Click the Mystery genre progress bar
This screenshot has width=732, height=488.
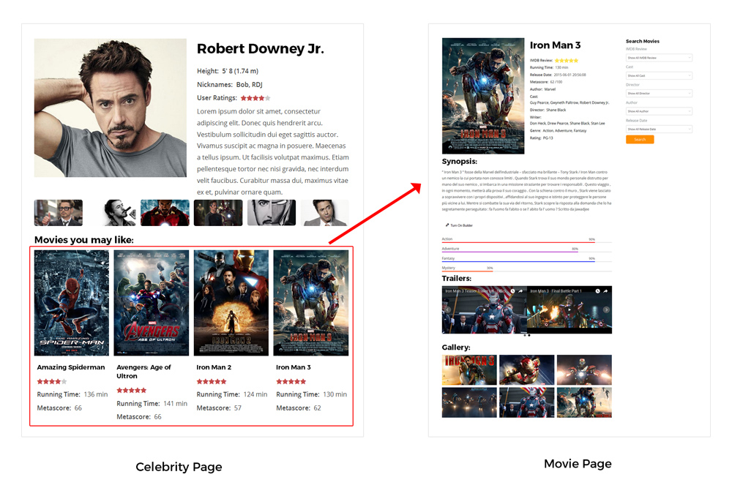526,271
